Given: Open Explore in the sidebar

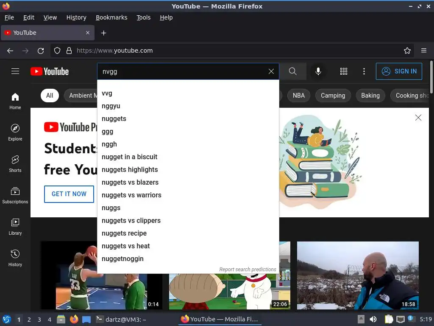Looking at the screenshot, I should click(x=15, y=132).
